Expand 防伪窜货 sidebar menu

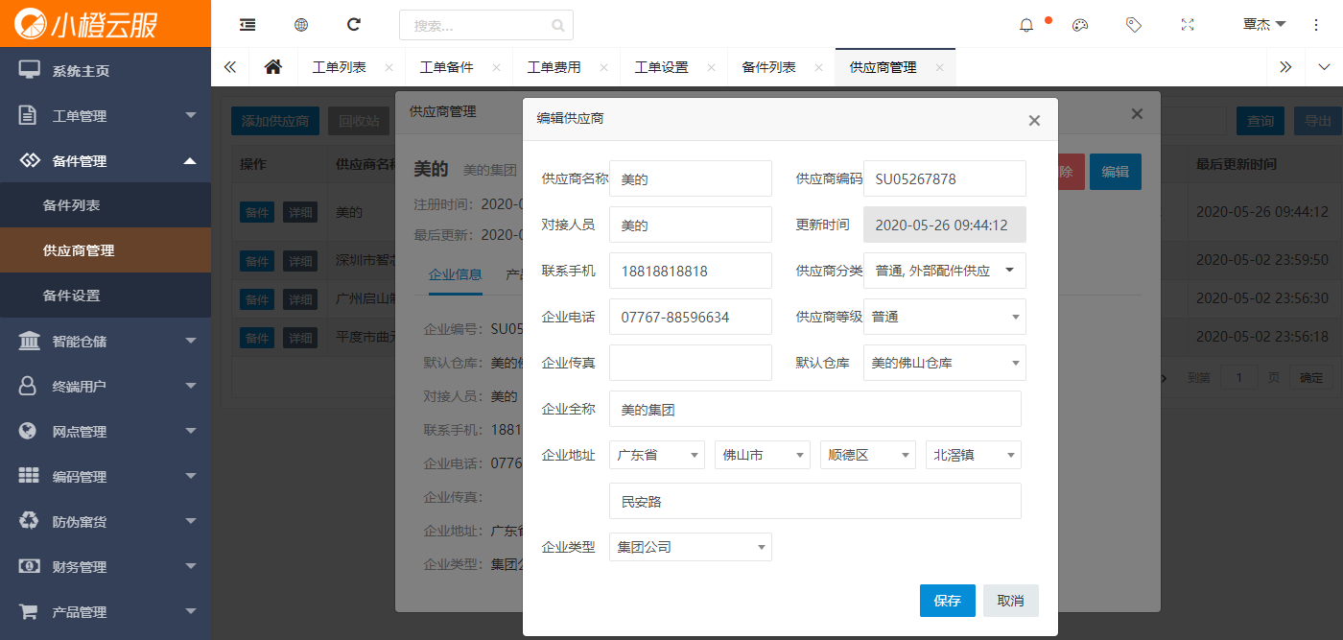pos(106,521)
